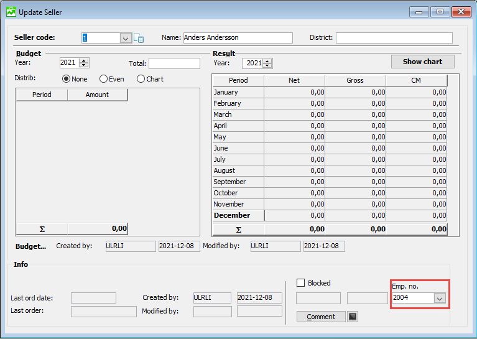This screenshot has width=477, height=339.
Task: Click the Emp. no. field showing 2004
Action: tap(413, 298)
